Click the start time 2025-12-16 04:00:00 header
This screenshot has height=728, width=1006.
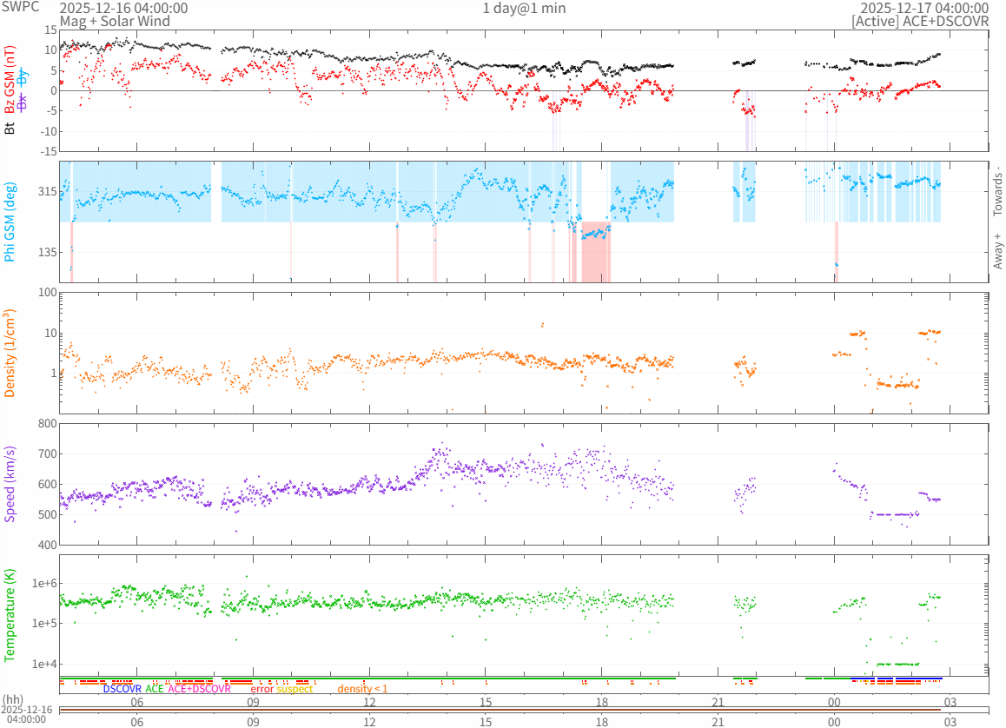click(123, 8)
